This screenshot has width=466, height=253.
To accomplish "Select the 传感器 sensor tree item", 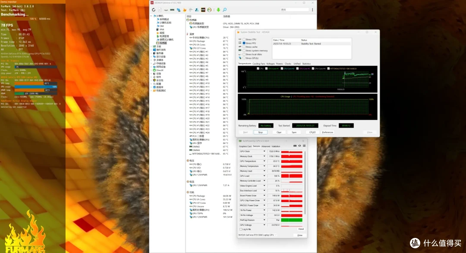I will click(162, 43).
